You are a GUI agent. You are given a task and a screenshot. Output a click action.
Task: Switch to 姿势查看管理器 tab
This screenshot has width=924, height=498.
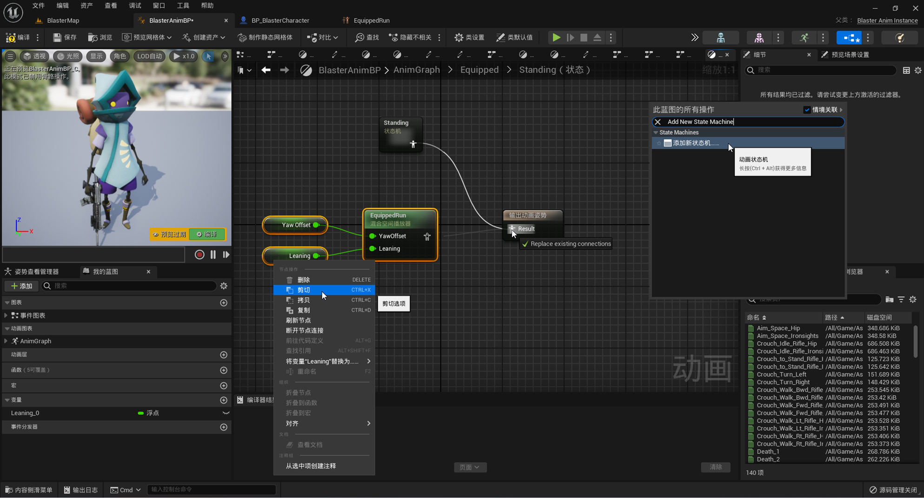[37, 272]
